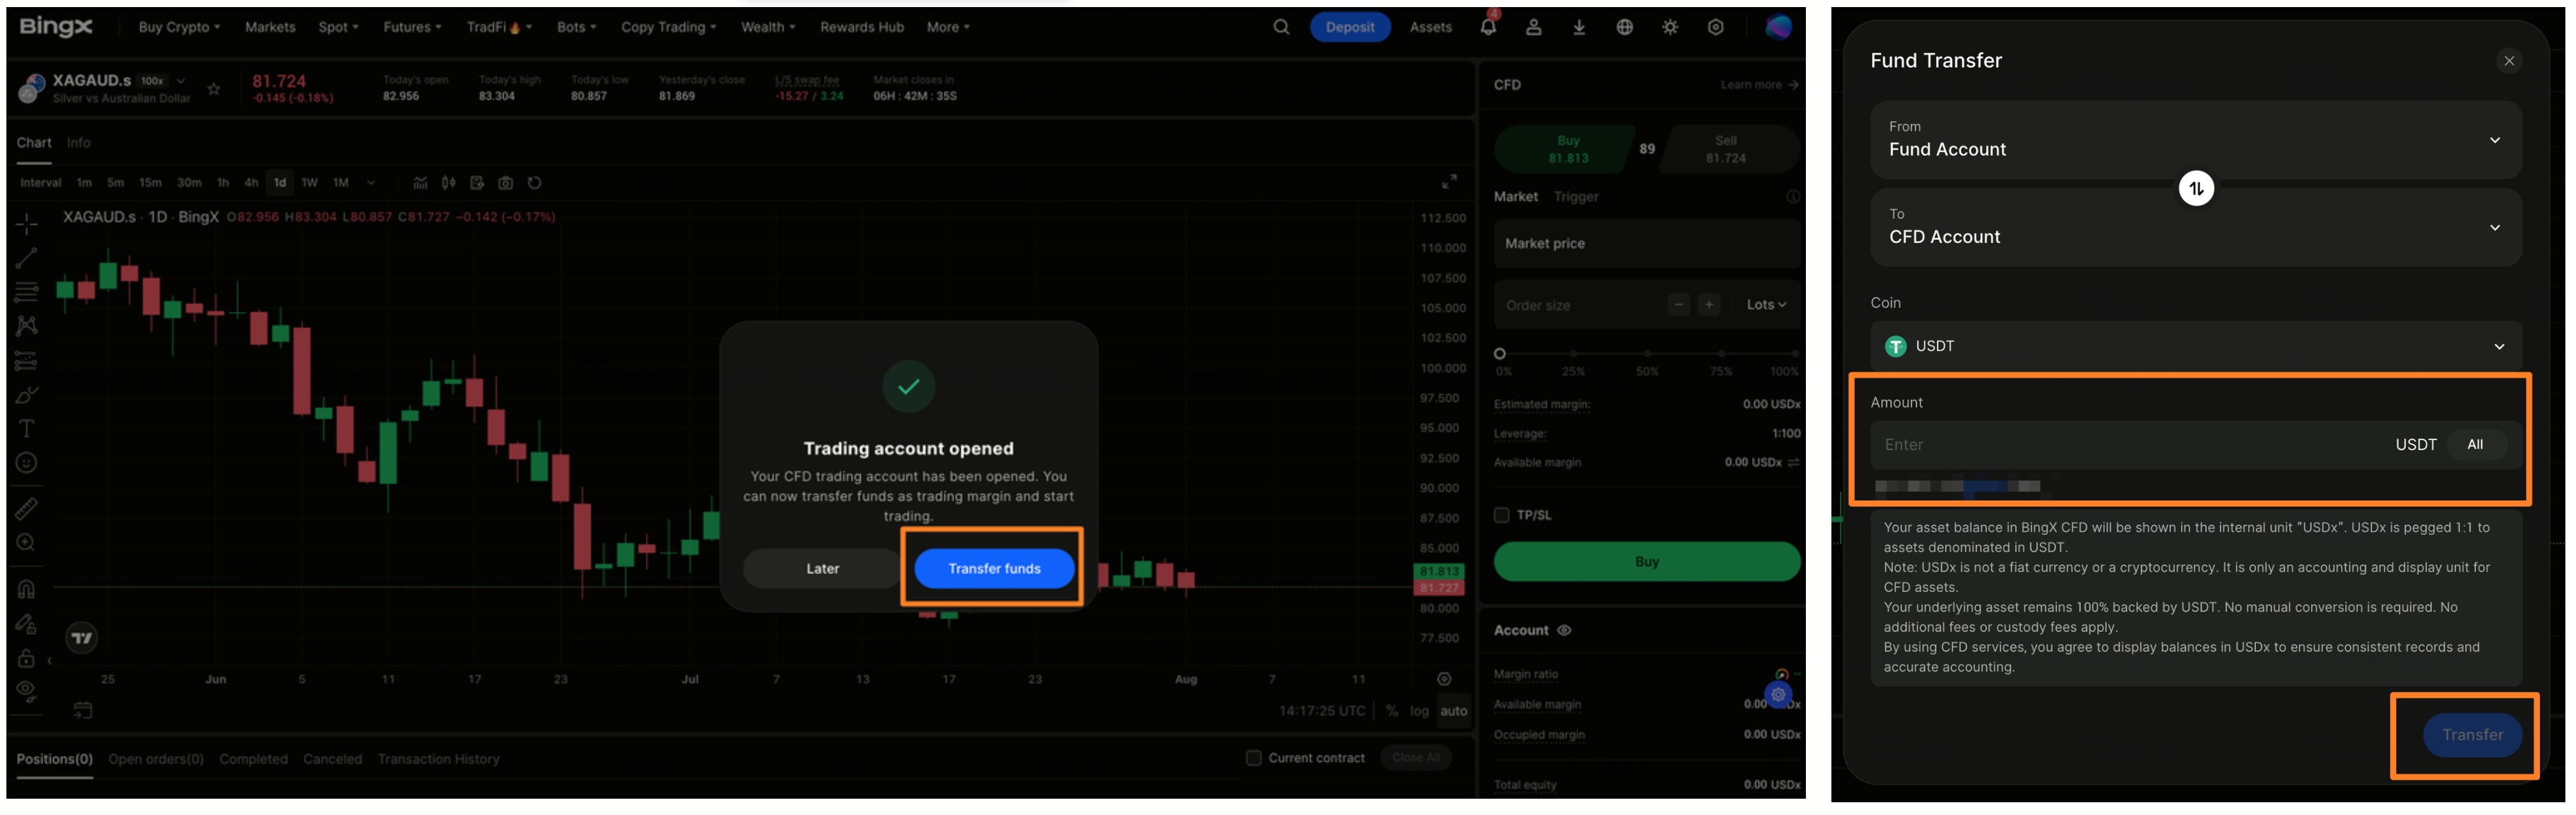Screen dimensions: 2576x815
Task: Open the Lots unit dropdown
Action: 1766,305
